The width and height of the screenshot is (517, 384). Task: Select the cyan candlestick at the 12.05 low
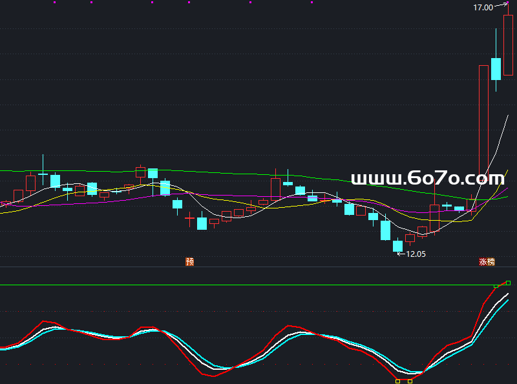click(398, 246)
